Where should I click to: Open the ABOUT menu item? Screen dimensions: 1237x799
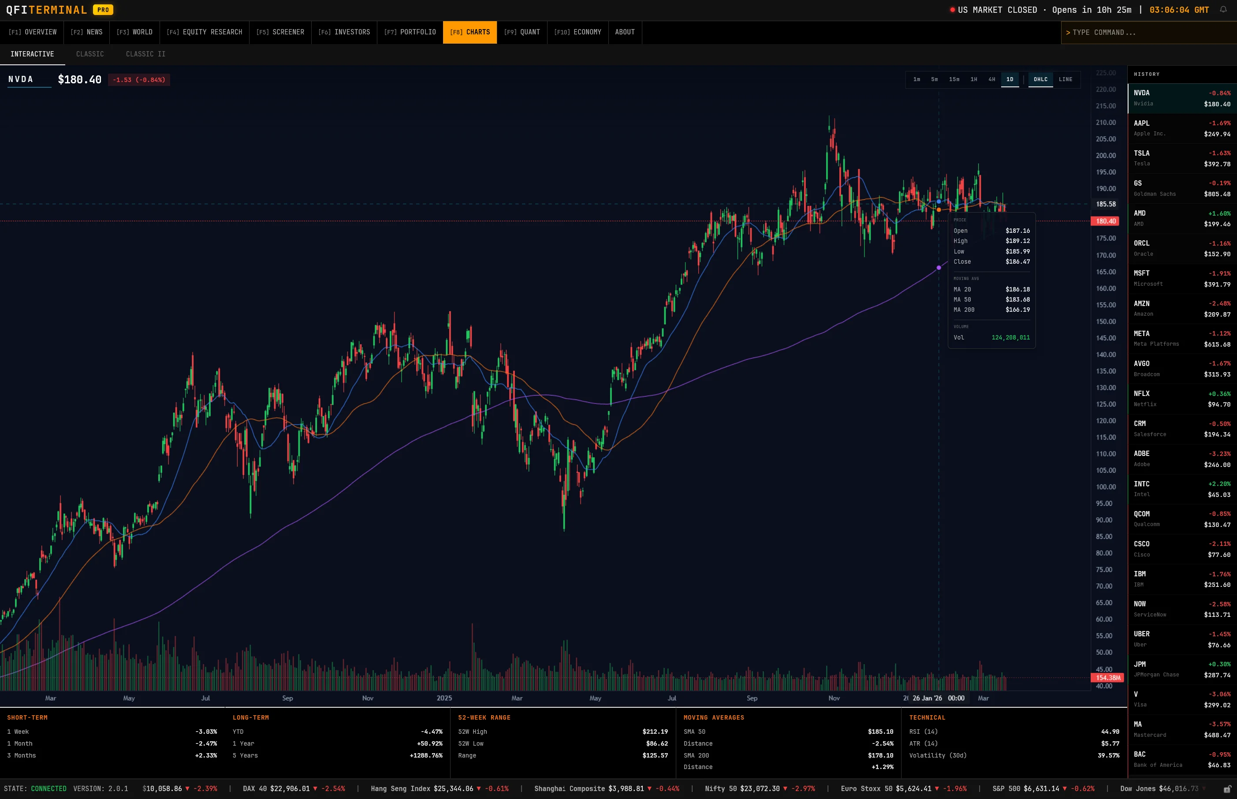pos(625,32)
